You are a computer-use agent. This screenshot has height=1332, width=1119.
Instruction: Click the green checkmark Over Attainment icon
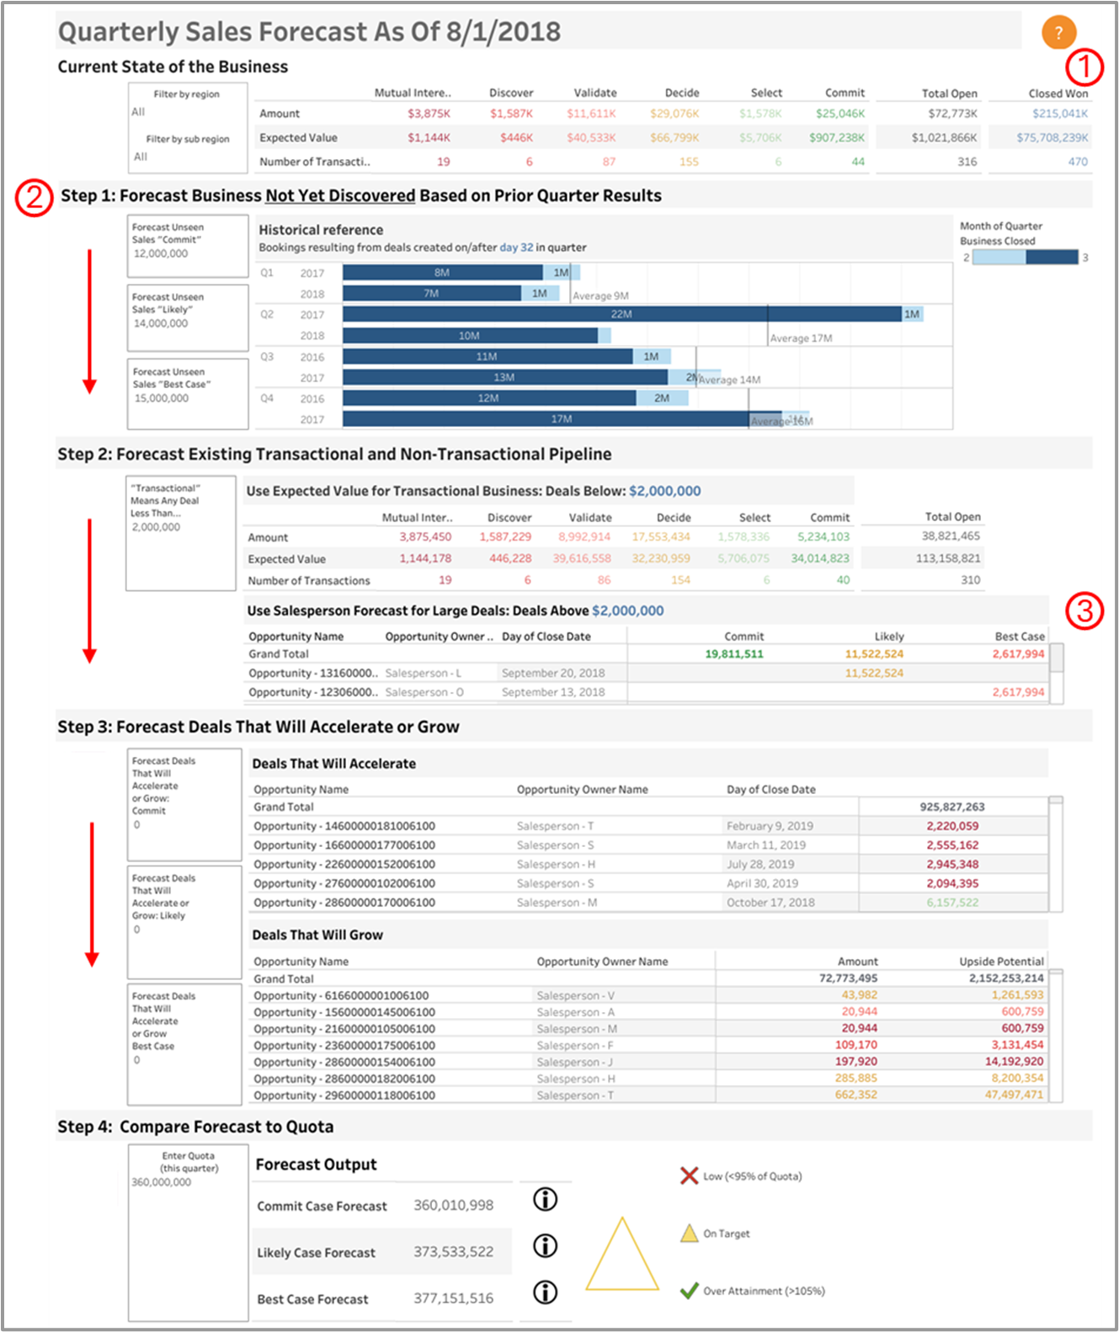[x=689, y=1290]
